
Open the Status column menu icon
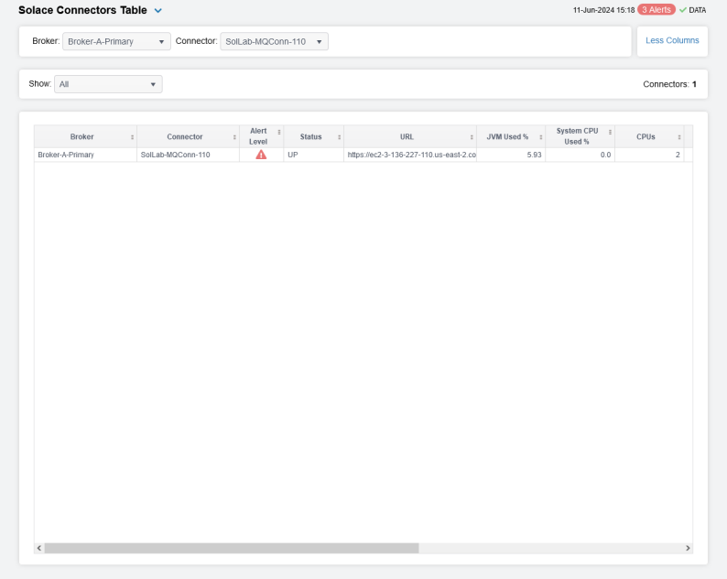(x=340, y=137)
